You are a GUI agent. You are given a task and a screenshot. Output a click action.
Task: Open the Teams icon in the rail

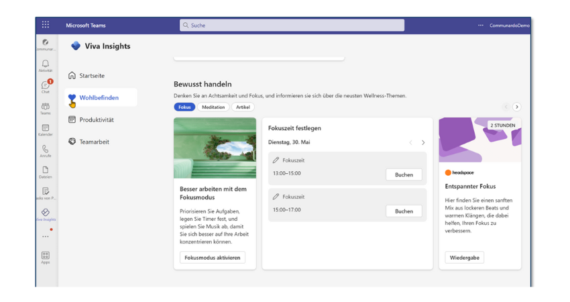[x=46, y=106]
